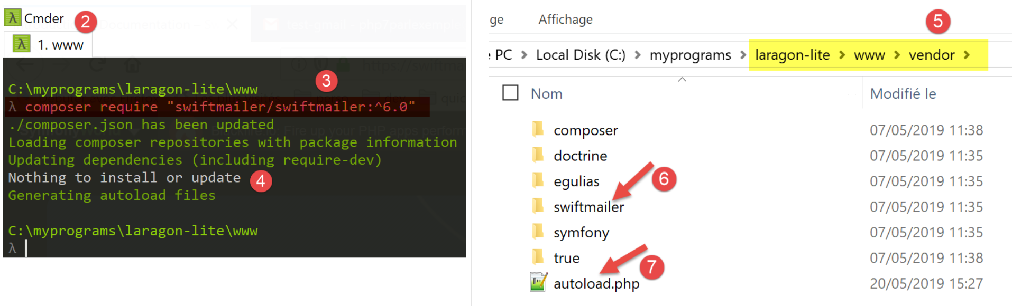Screen dimensions: 1012x306
Task: Sort files by the Nom column header
Action: 547,94
